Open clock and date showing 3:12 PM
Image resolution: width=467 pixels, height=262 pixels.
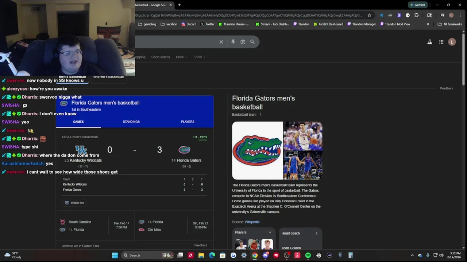coord(455,255)
